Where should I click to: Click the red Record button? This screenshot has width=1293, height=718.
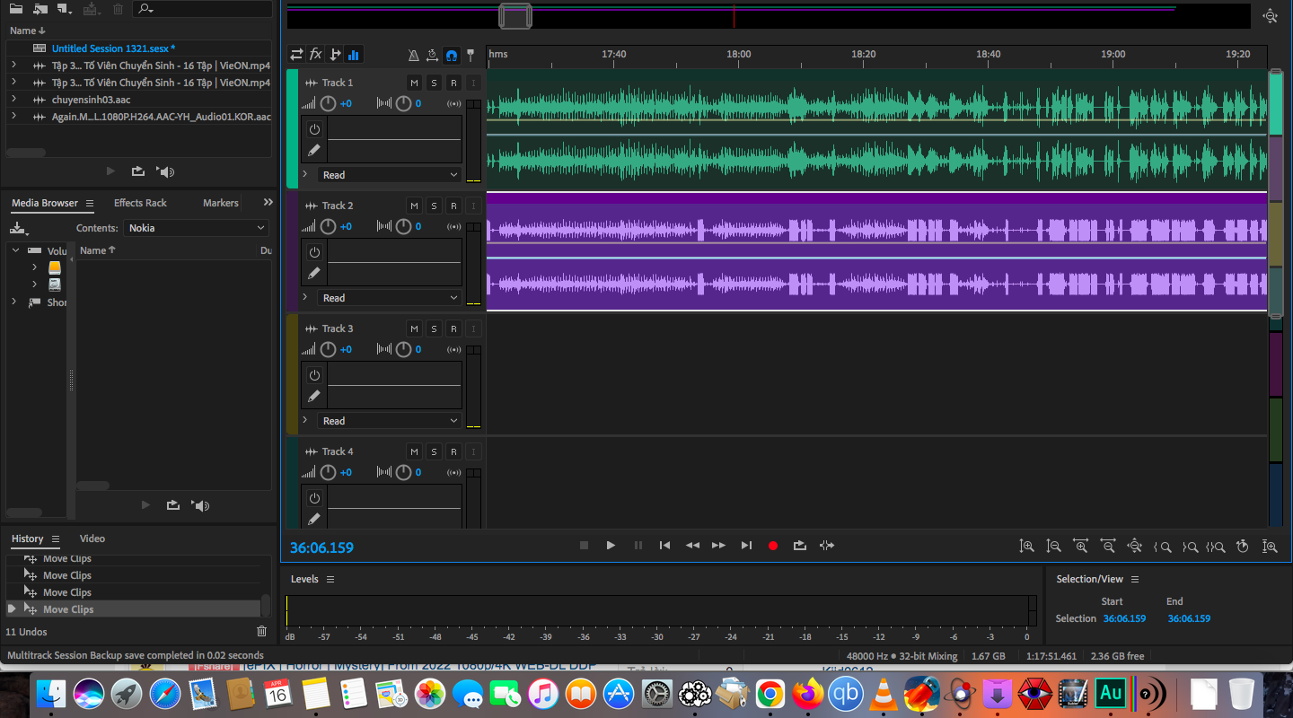[773, 546]
